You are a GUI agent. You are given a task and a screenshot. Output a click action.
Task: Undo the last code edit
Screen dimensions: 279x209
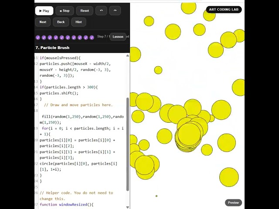pos(101,11)
